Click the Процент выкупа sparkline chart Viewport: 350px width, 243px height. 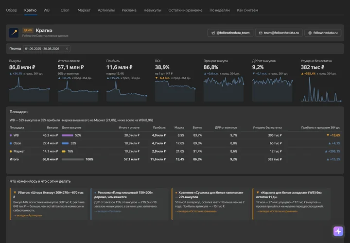coord(224,89)
